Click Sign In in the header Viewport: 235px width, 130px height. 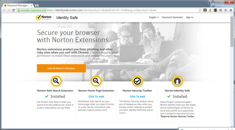[189, 17]
